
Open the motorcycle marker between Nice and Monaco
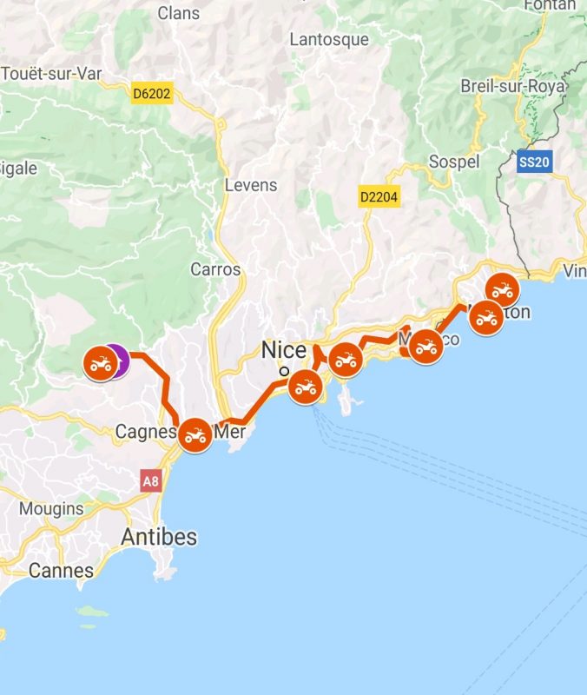(x=346, y=360)
